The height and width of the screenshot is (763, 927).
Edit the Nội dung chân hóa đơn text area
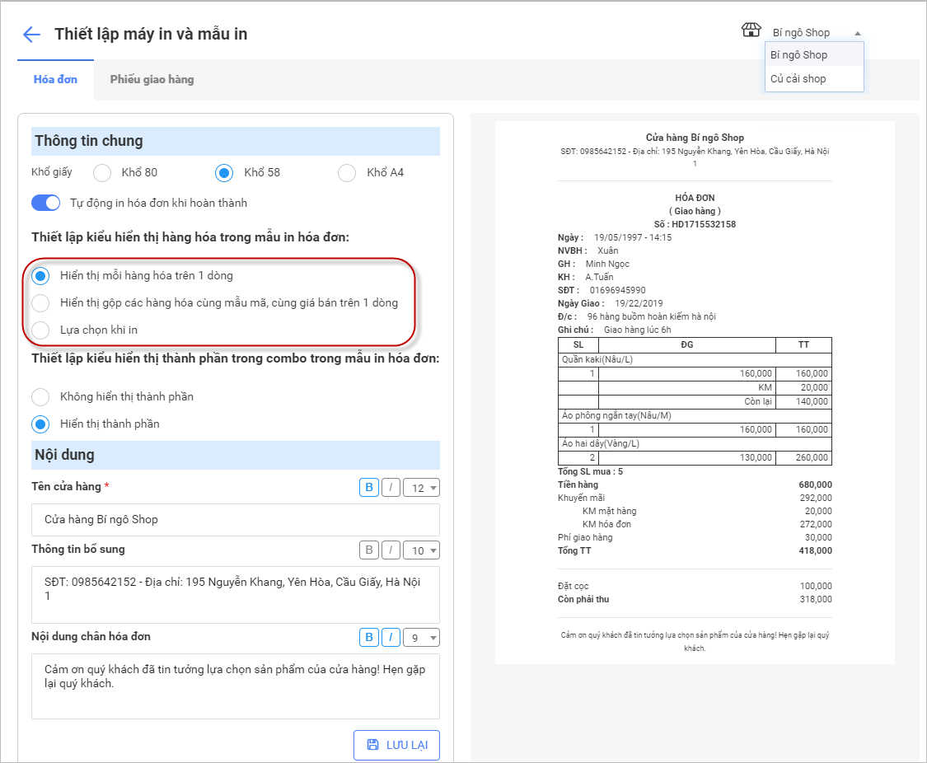(x=236, y=686)
